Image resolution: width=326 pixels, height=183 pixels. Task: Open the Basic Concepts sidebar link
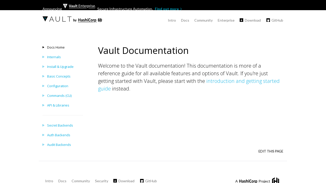tap(59, 76)
